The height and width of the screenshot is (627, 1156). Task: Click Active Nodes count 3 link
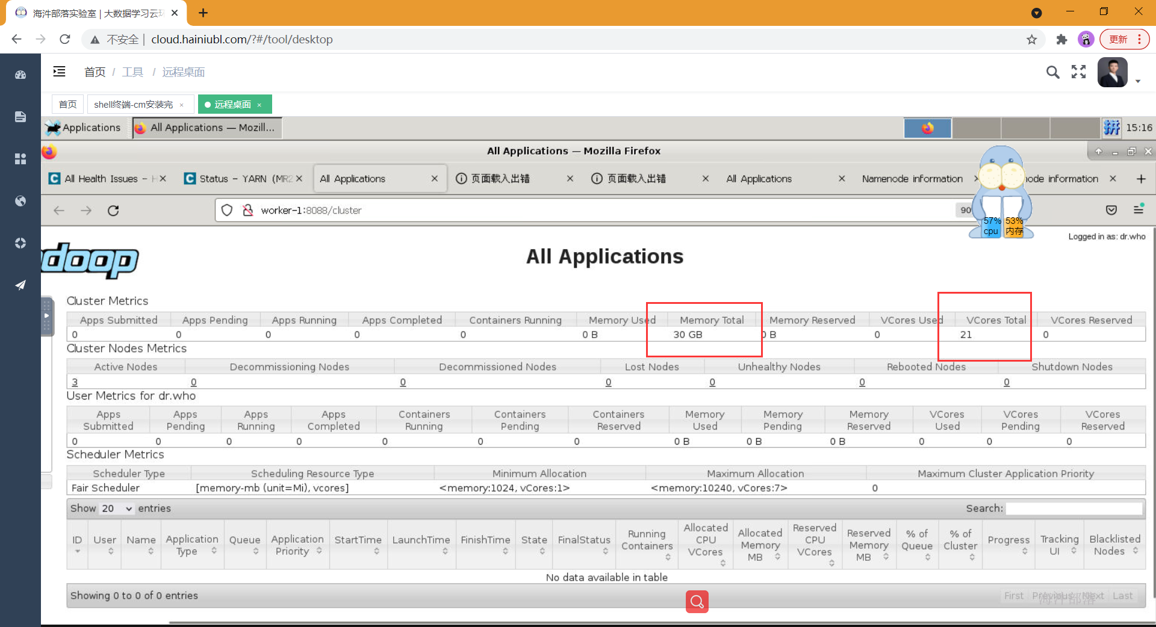tap(75, 382)
